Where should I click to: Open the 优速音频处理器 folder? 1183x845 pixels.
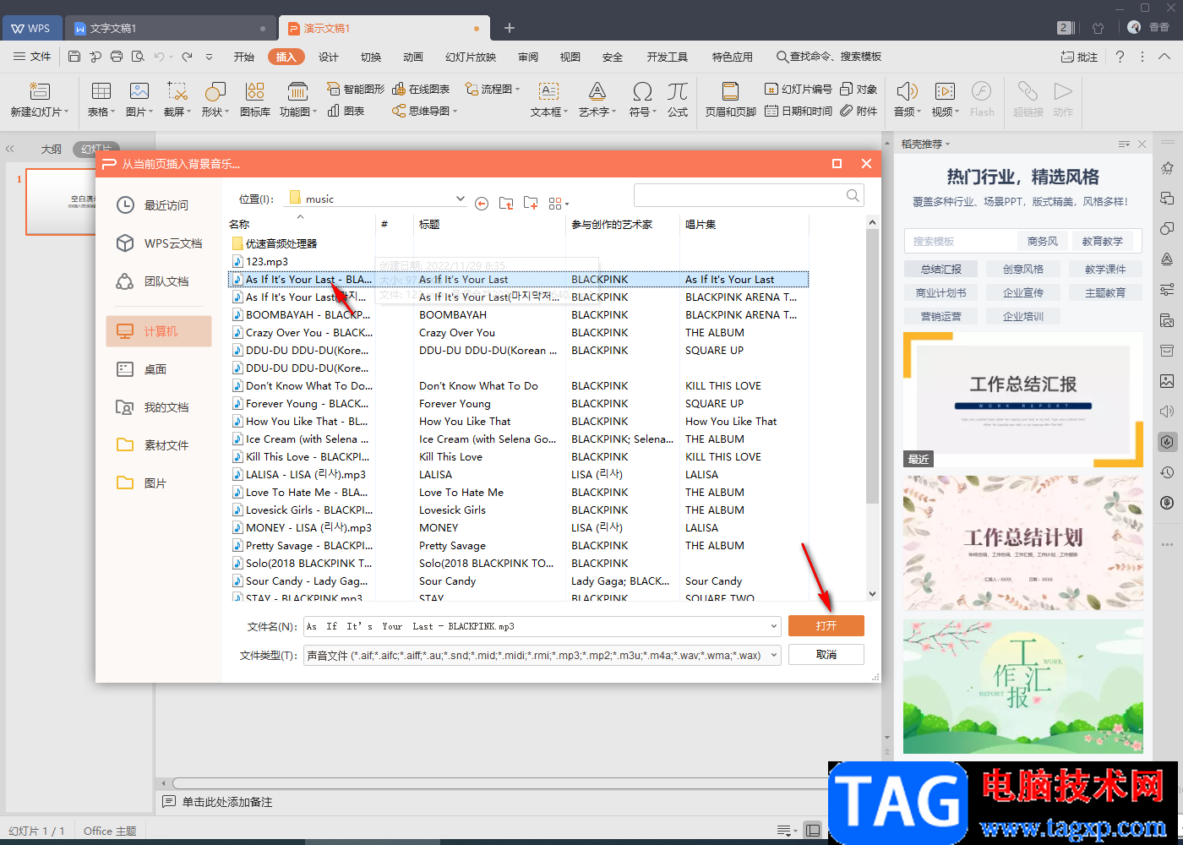275,243
